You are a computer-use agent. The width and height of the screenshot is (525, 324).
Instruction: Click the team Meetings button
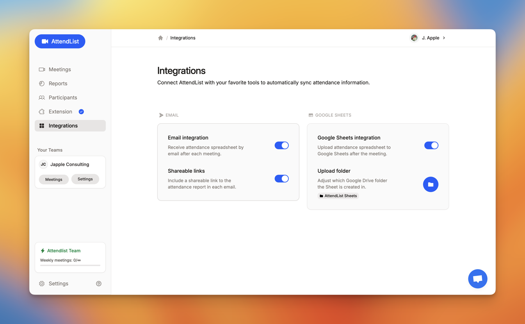(54, 179)
